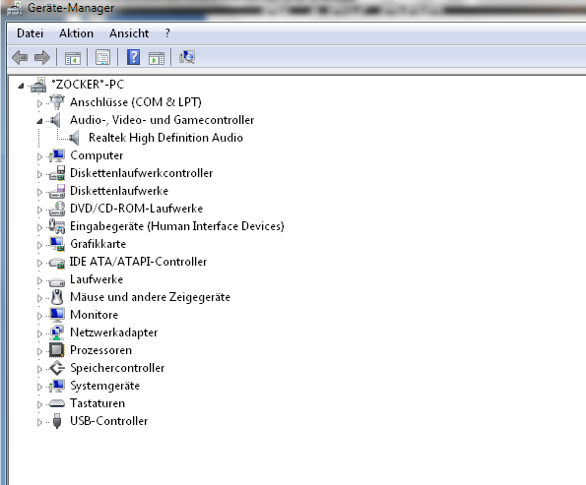This screenshot has width=586, height=485.
Task: Expand Prozessoren node arrow
Action: (39, 351)
